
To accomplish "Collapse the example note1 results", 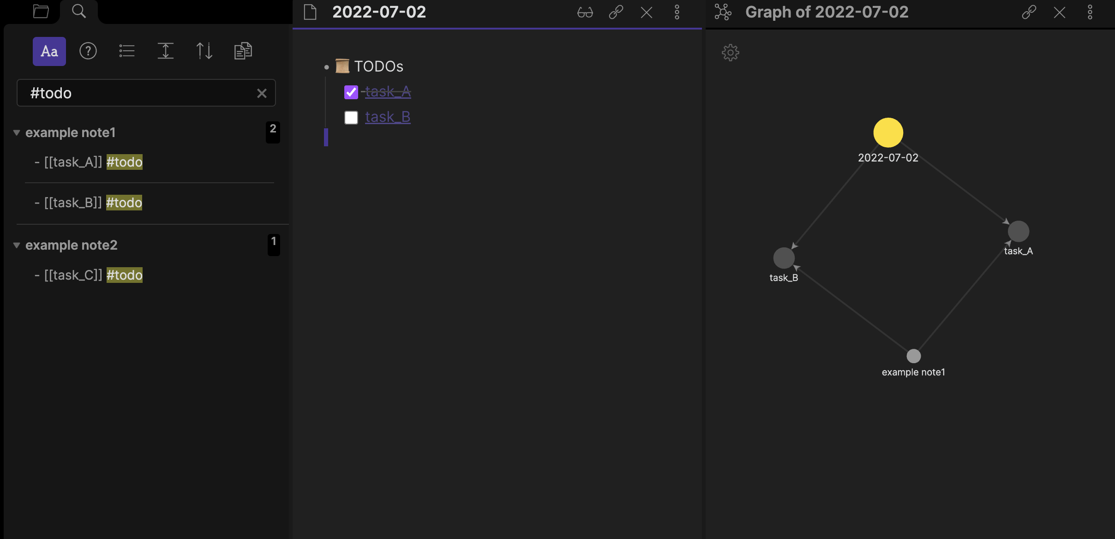I will click(x=17, y=133).
